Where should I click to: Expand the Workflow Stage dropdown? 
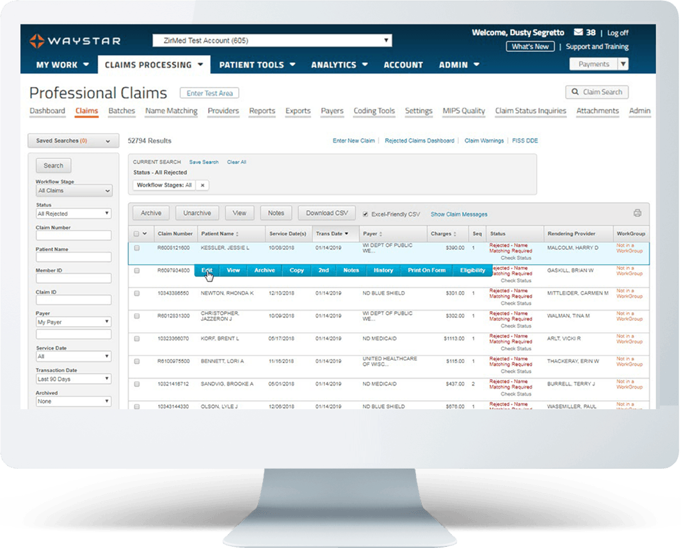pos(73,191)
